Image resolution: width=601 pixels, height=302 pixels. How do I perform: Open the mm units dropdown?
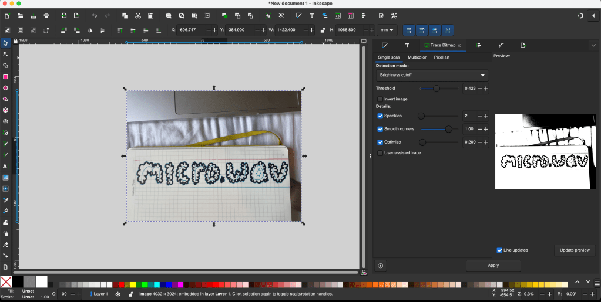(x=388, y=30)
